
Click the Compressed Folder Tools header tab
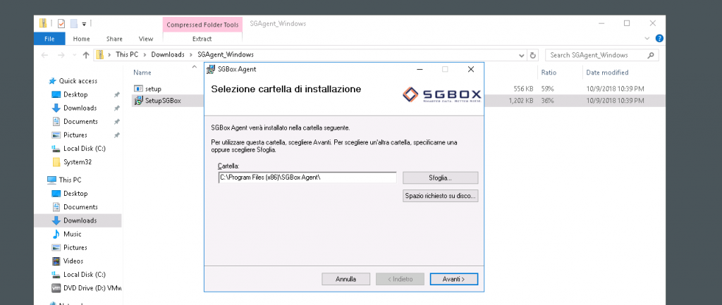pos(202,25)
